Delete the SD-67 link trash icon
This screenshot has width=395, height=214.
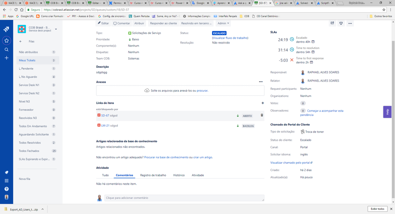click(x=262, y=115)
